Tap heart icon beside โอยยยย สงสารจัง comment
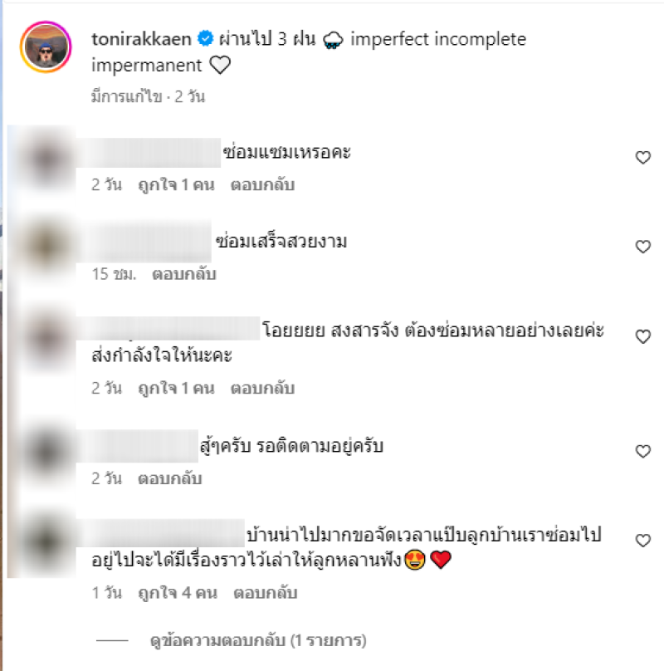Image resolution: width=664 pixels, height=671 pixels. coord(642,336)
